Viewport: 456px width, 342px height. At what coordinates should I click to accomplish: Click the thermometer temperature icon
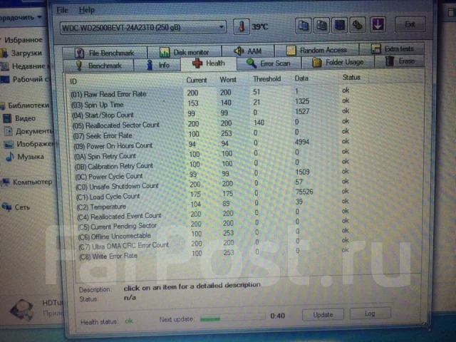241,27
